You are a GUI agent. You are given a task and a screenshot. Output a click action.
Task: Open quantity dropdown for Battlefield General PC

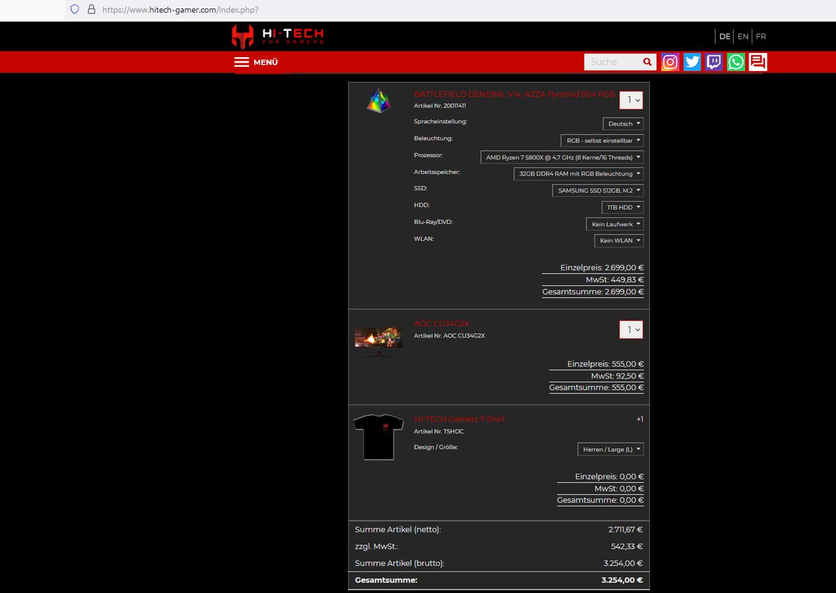click(x=631, y=100)
